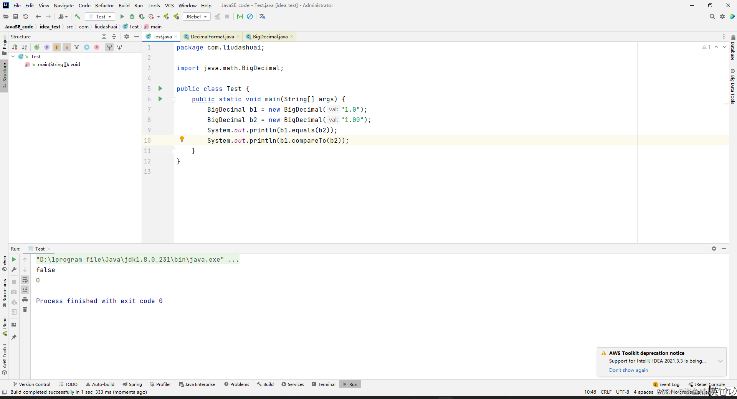The height and width of the screenshot is (399, 737).
Task: Close the Test.java editor tab
Action: (x=176, y=36)
